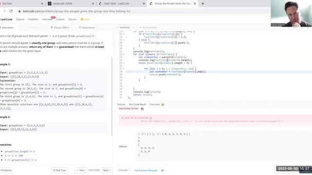The image size is (312, 175).
Task: Click Use Example Testcases link
Action: point(146,171)
